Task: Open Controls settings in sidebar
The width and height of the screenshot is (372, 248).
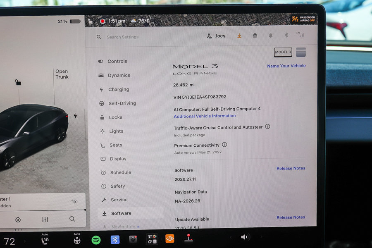Action: [113, 61]
